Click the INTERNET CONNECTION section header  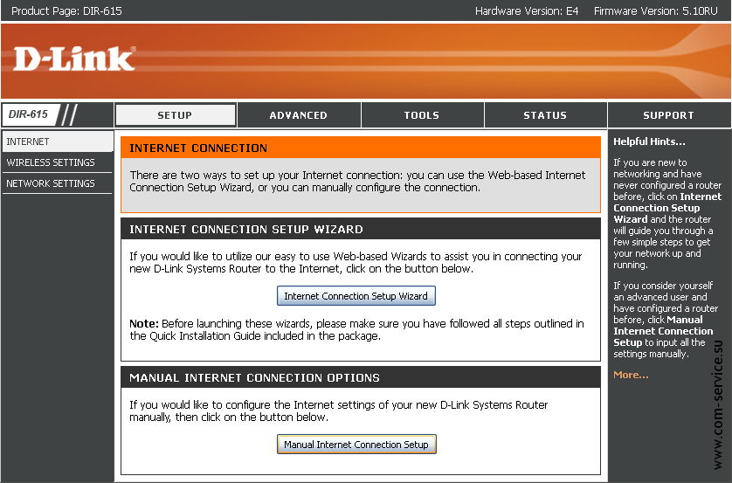361,148
